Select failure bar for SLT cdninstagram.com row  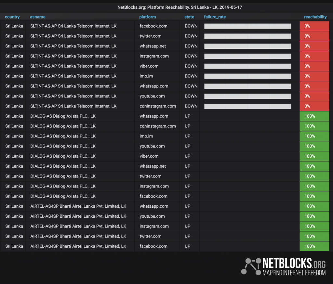coord(247,106)
